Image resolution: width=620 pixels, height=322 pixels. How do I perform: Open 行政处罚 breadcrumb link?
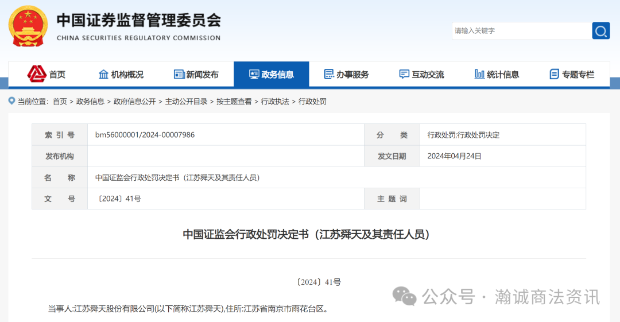pyautogui.click(x=312, y=102)
